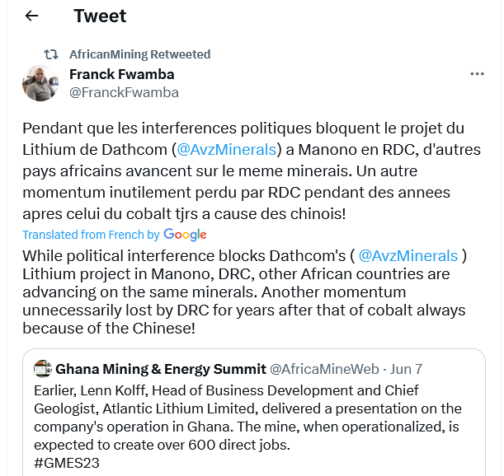Click the Franck Fwamba display name
Image resolution: width=504 pixels, height=476 pixels.
coord(121,74)
